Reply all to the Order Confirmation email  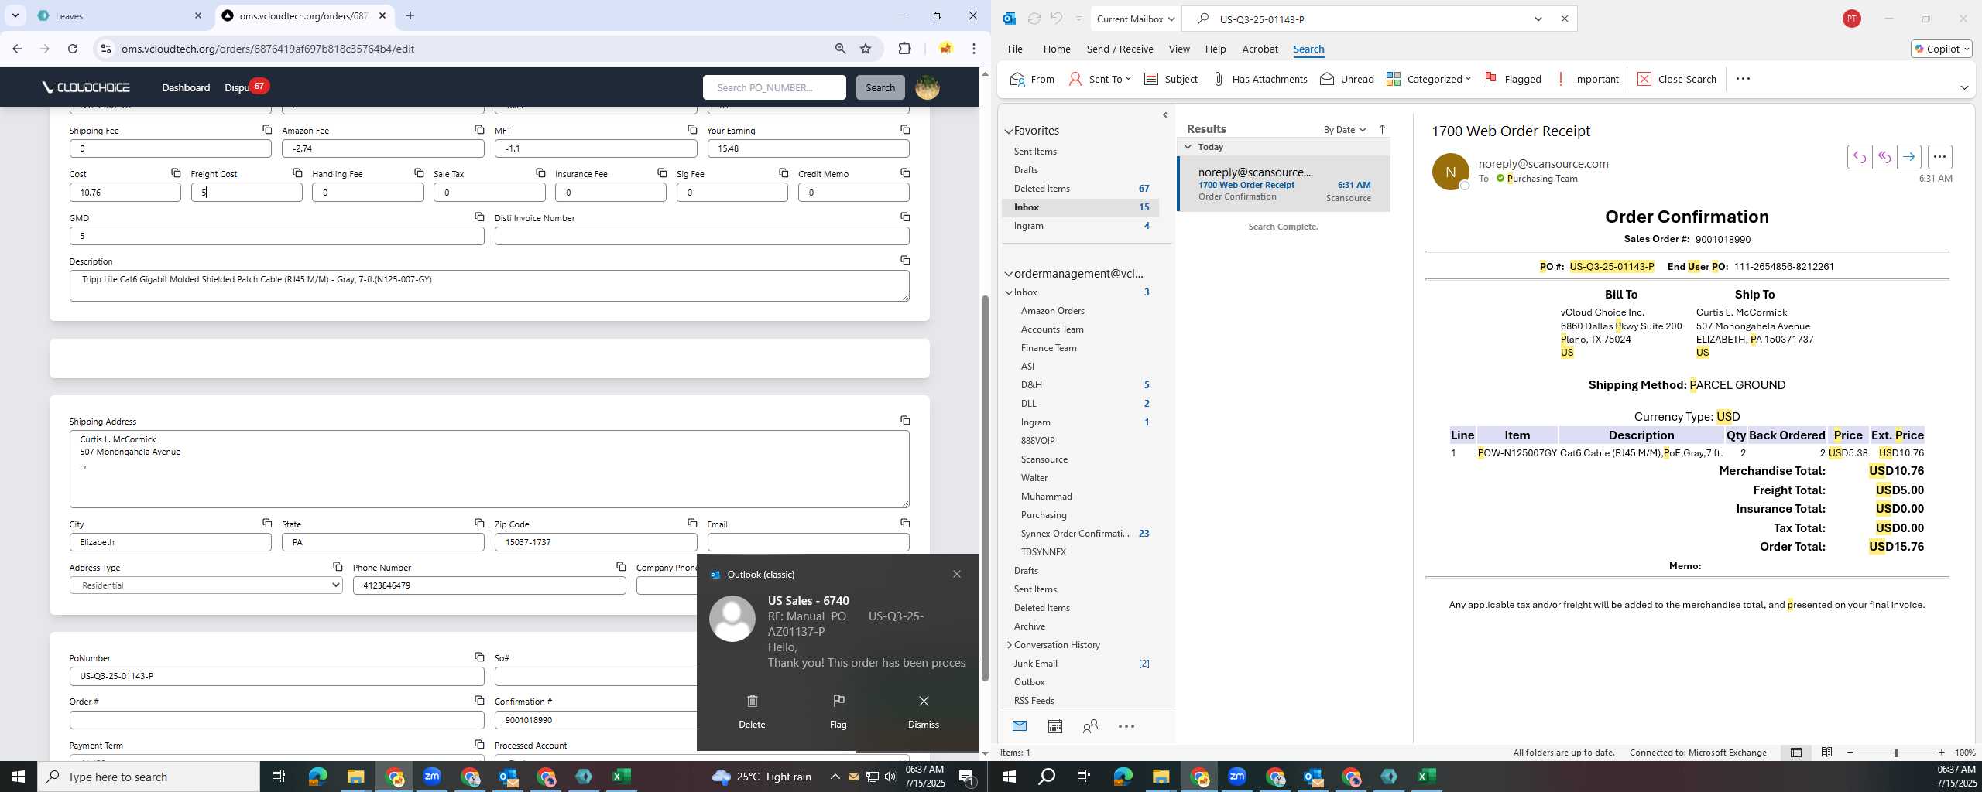(1884, 157)
